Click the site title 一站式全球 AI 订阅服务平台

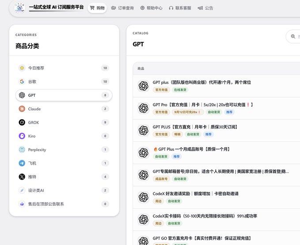[56, 7]
